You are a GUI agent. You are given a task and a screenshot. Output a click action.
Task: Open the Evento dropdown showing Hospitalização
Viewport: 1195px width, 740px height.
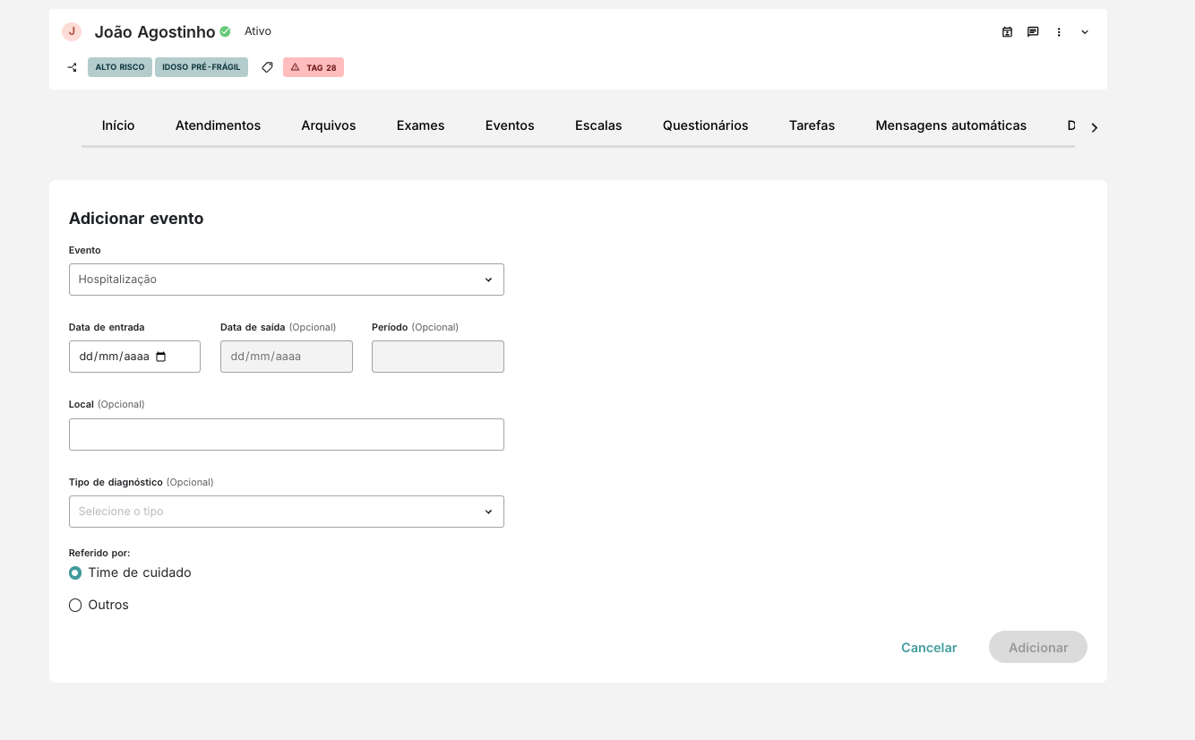pyautogui.click(x=286, y=280)
